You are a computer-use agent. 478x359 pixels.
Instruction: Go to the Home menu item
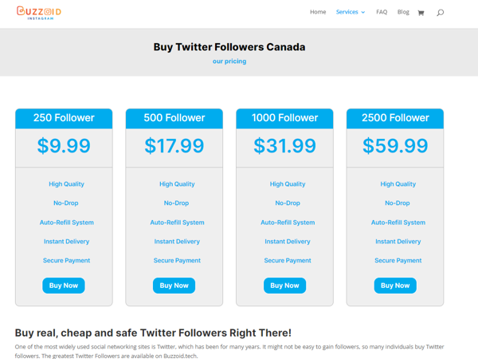click(318, 12)
